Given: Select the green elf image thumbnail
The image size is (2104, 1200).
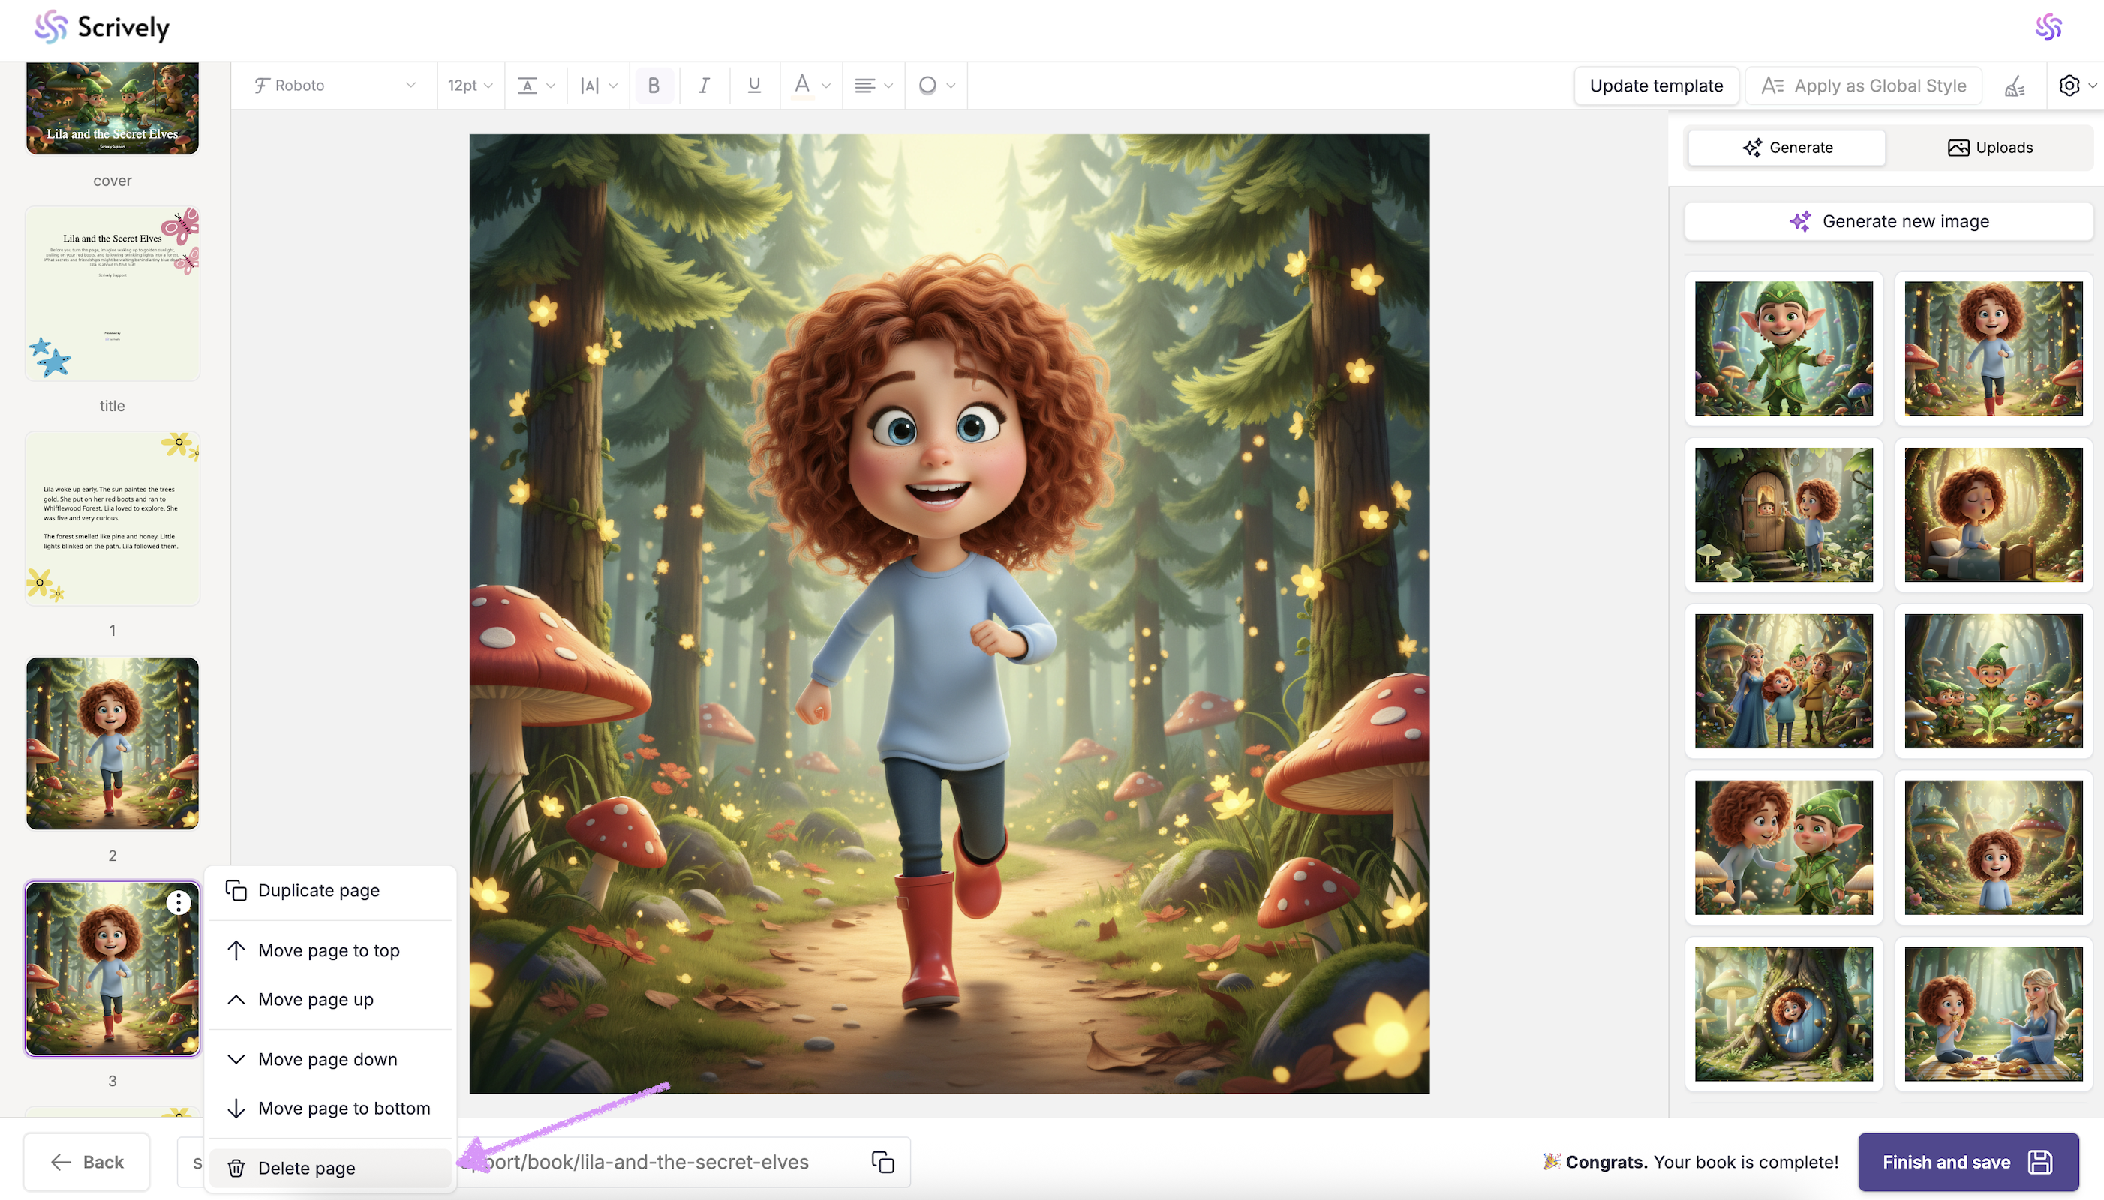Looking at the screenshot, I should pyautogui.click(x=1784, y=348).
